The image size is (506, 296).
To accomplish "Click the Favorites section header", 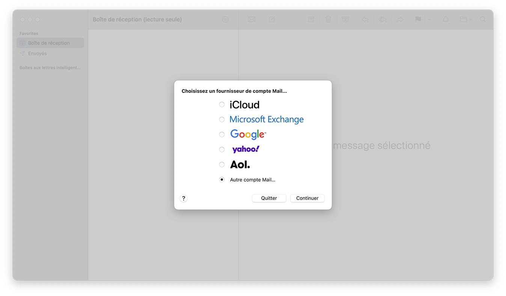I will 29,33.
